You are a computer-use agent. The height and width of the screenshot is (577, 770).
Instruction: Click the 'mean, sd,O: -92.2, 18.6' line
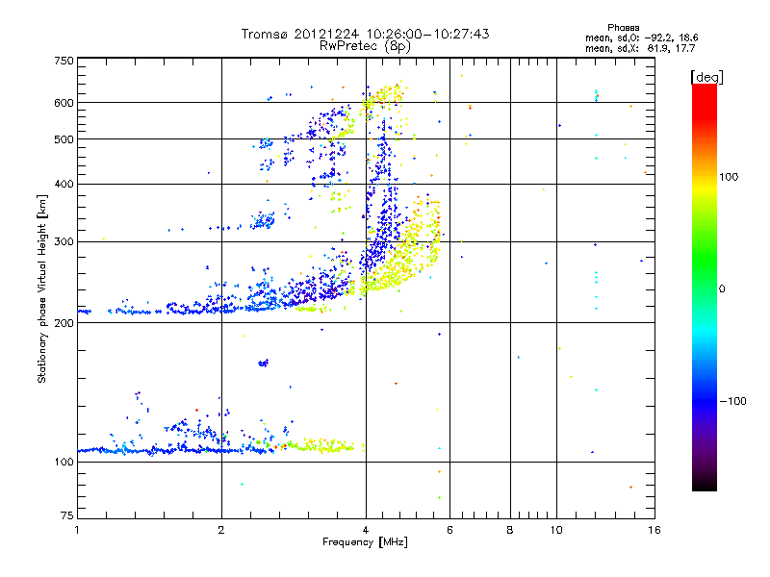pos(641,38)
